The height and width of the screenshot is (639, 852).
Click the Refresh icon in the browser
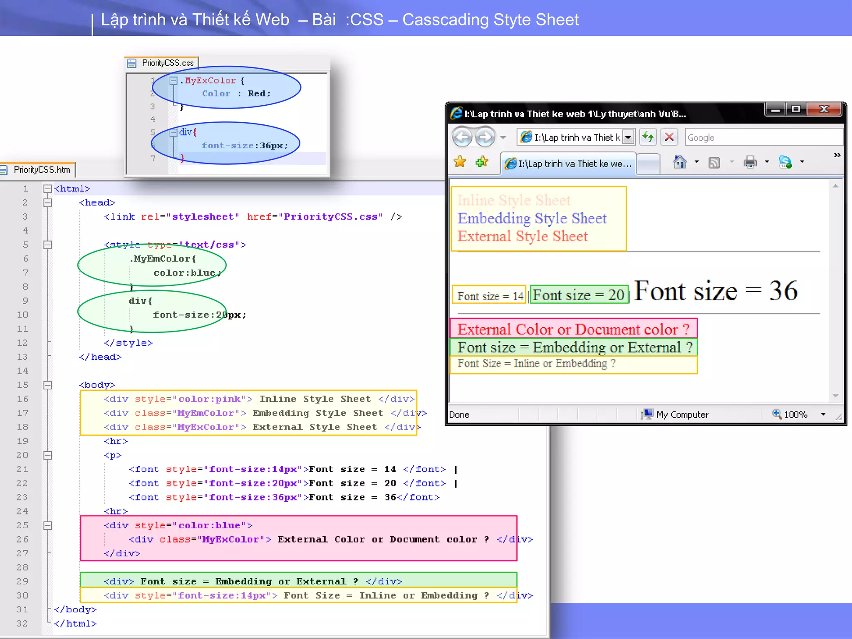coord(648,137)
